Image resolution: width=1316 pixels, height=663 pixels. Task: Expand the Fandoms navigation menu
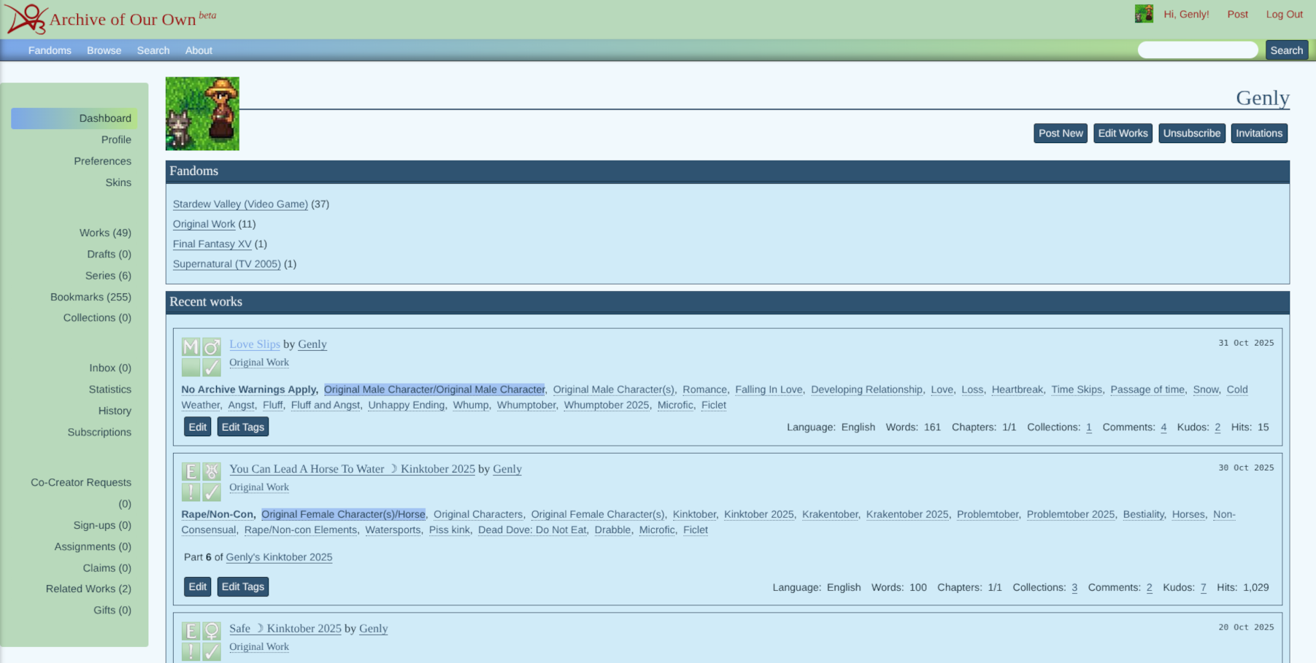tap(50, 50)
